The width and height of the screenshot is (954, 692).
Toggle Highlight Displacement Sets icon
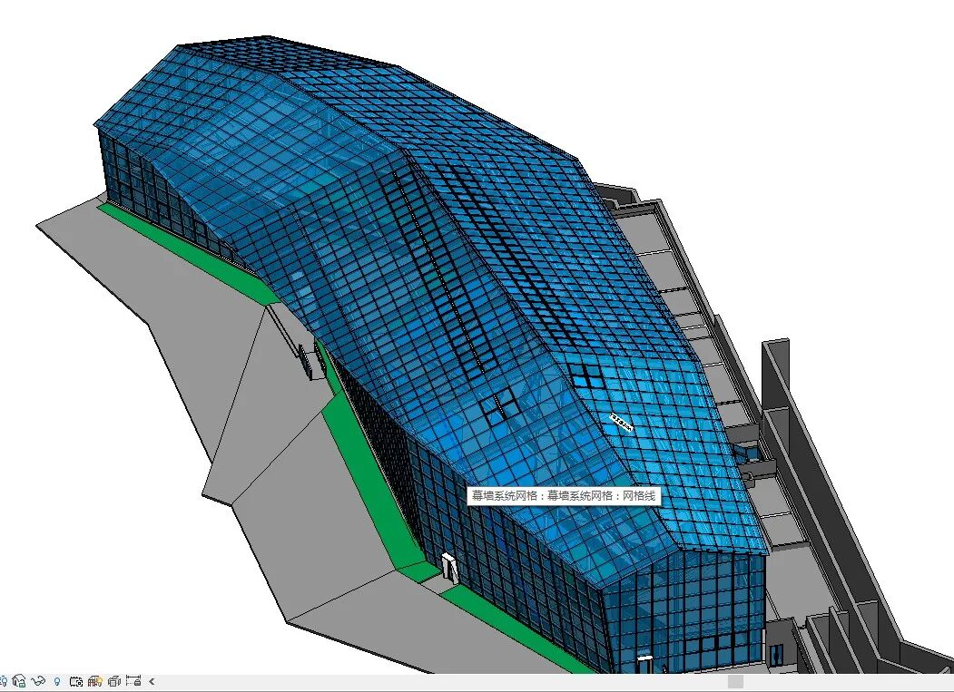(114, 681)
